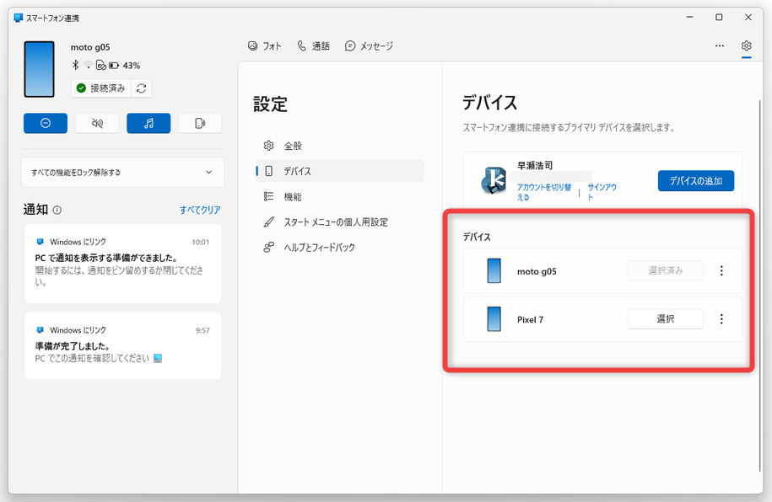The height and width of the screenshot is (502, 772).
Task: Click the pen icon beside スタート メニューの個人用設定
Action: coord(268,222)
